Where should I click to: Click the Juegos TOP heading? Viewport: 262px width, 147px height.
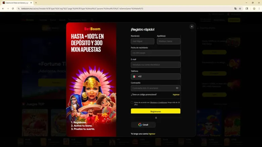35,104
